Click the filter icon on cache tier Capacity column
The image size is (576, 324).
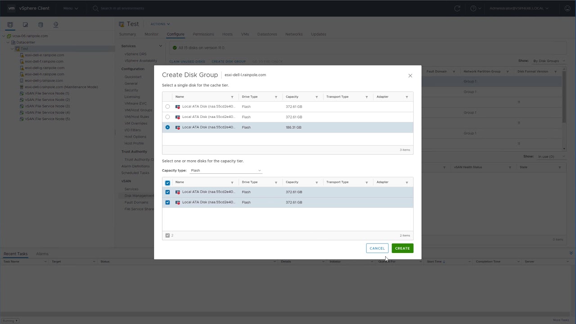(x=317, y=97)
